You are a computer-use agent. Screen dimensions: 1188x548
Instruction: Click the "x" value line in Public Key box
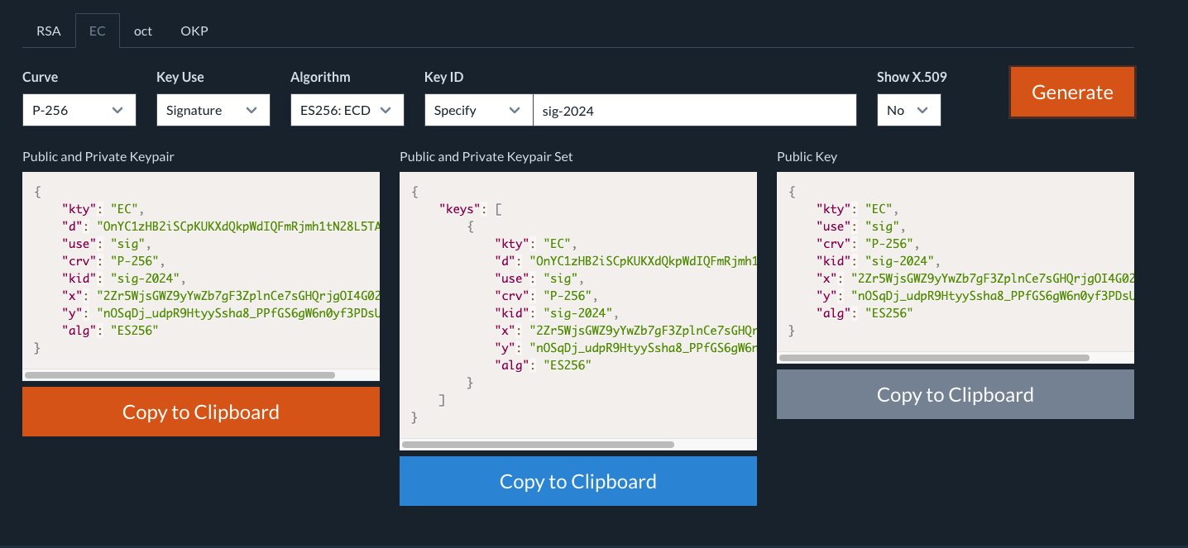coord(975,279)
